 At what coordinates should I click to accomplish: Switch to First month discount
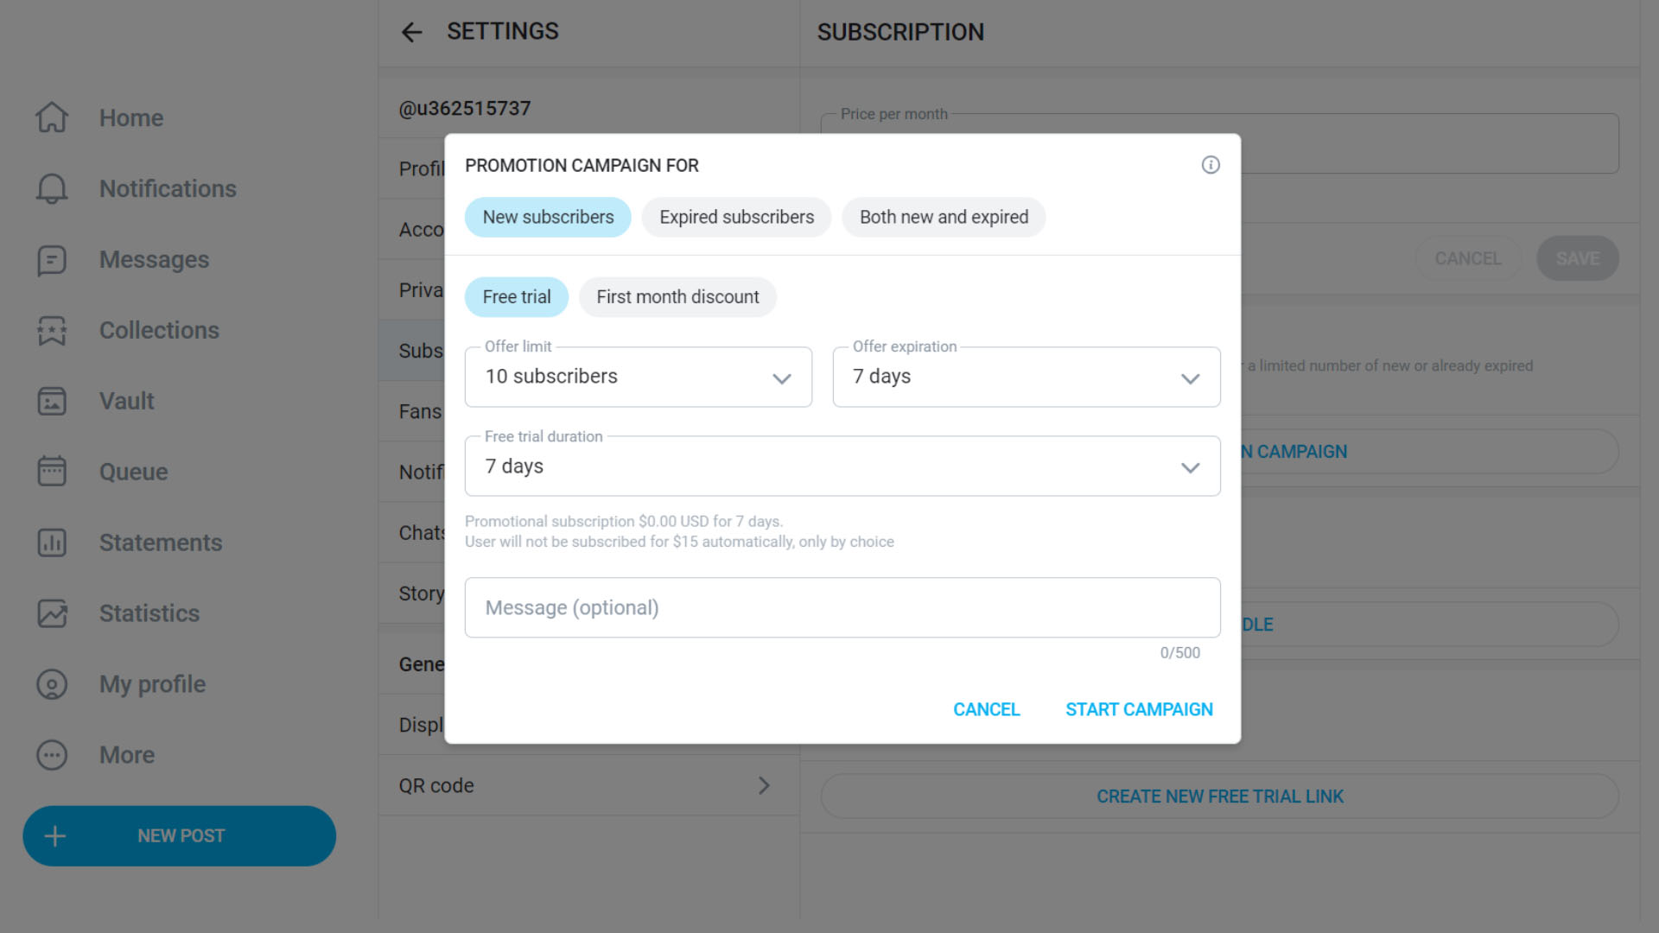tap(677, 297)
